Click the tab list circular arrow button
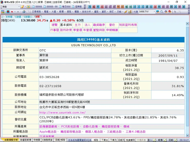This screenshot has width=190, height=142. [x=2, y=17]
